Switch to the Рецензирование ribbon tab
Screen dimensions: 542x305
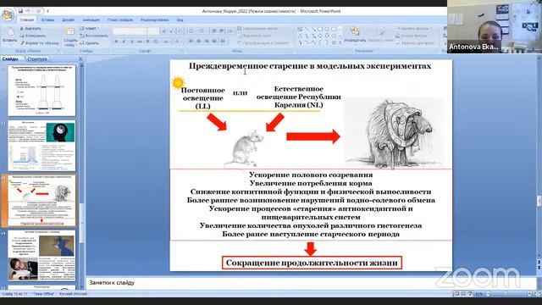(154, 20)
